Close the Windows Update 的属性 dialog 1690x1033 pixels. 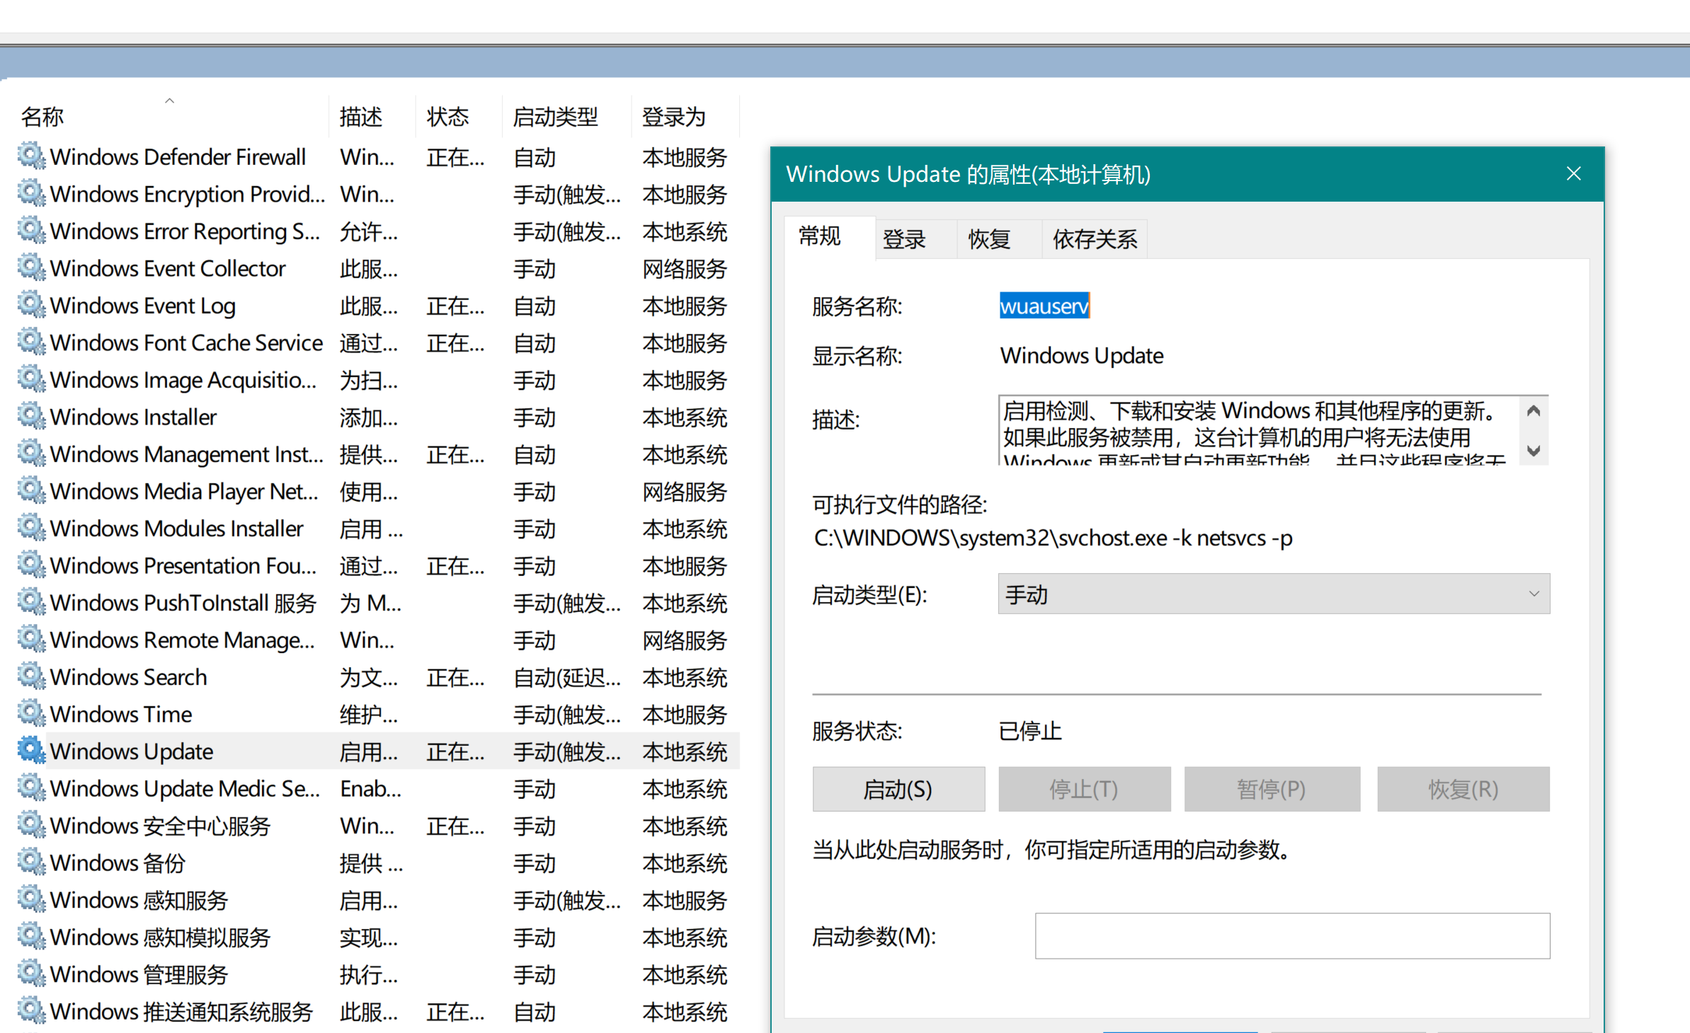point(1574,174)
